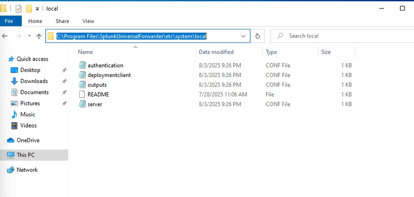Click the Documents folder icon
The width and height of the screenshot is (414, 197).
click(14, 92)
